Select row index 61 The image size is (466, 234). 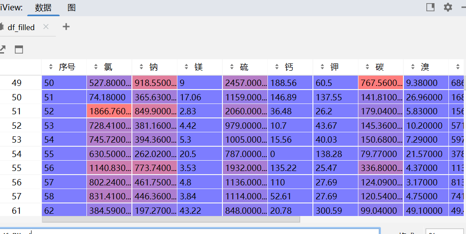pyautogui.click(x=17, y=211)
